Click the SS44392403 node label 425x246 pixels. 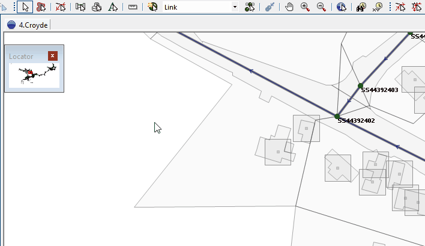(x=379, y=90)
